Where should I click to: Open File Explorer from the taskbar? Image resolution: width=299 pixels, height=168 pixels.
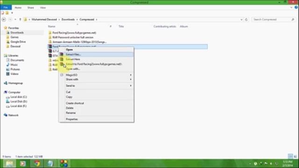[x=9, y=163]
